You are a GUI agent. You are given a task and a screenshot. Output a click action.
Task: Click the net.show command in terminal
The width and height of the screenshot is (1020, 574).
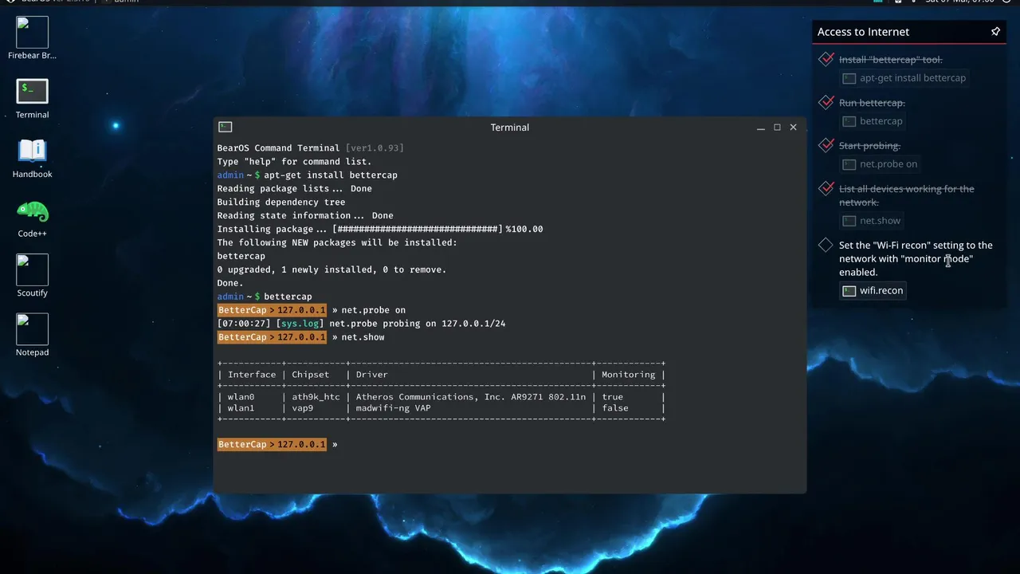click(x=363, y=337)
